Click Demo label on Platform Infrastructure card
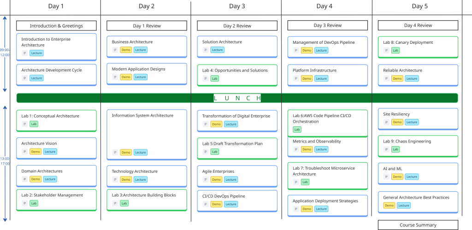 pyautogui.click(x=307, y=78)
